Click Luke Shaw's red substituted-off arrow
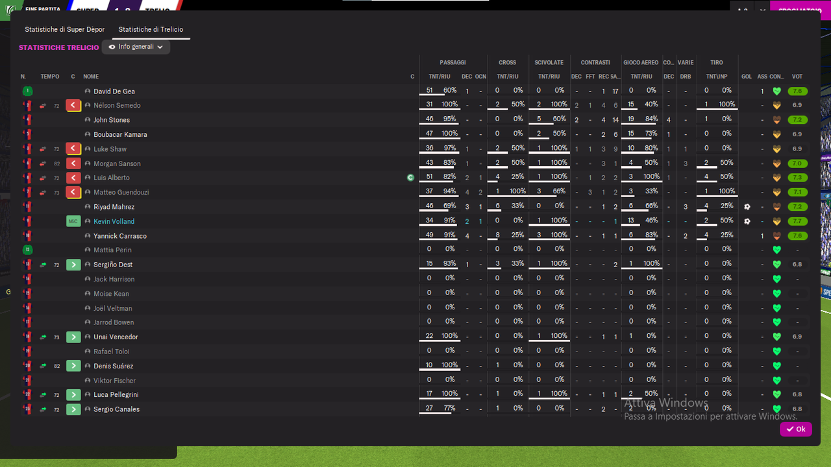831x467 pixels. click(x=73, y=149)
